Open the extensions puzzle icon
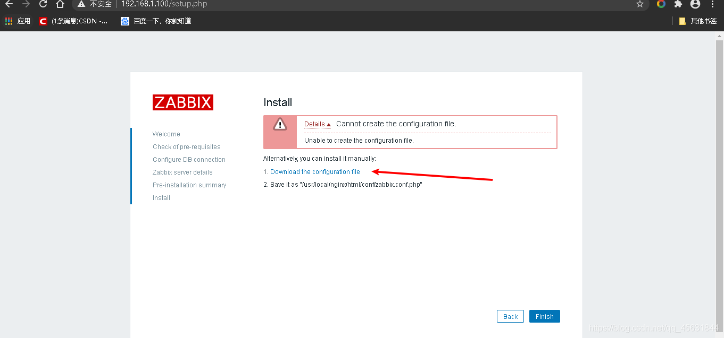724x338 pixels. [x=678, y=4]
